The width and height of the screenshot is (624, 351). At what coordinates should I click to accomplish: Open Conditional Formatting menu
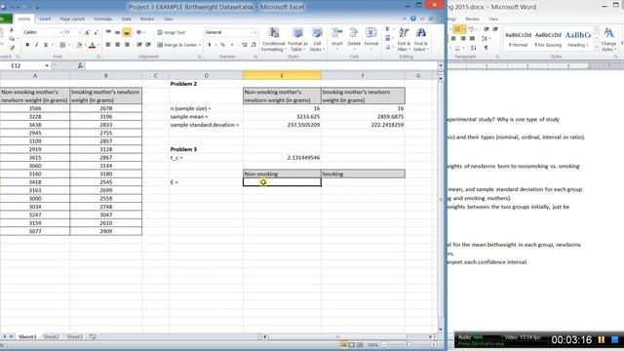(x=273, y=40)
